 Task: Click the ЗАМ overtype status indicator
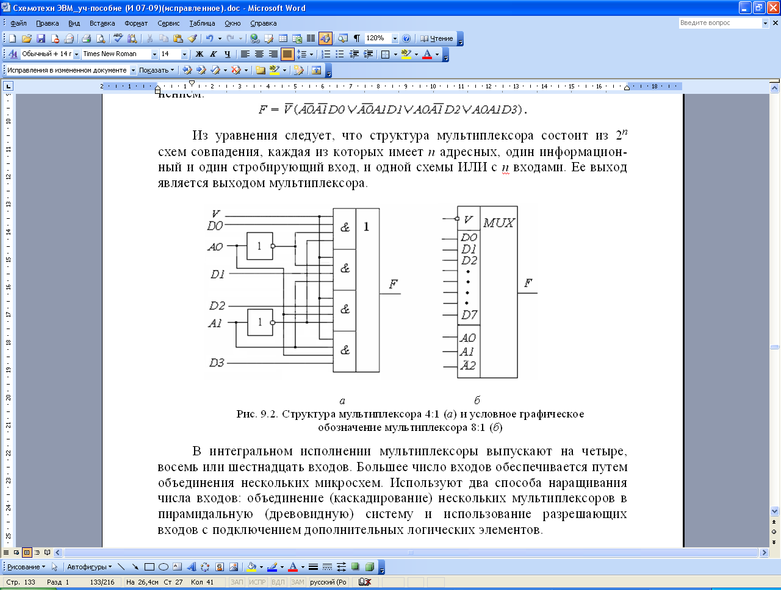(297, 582)
